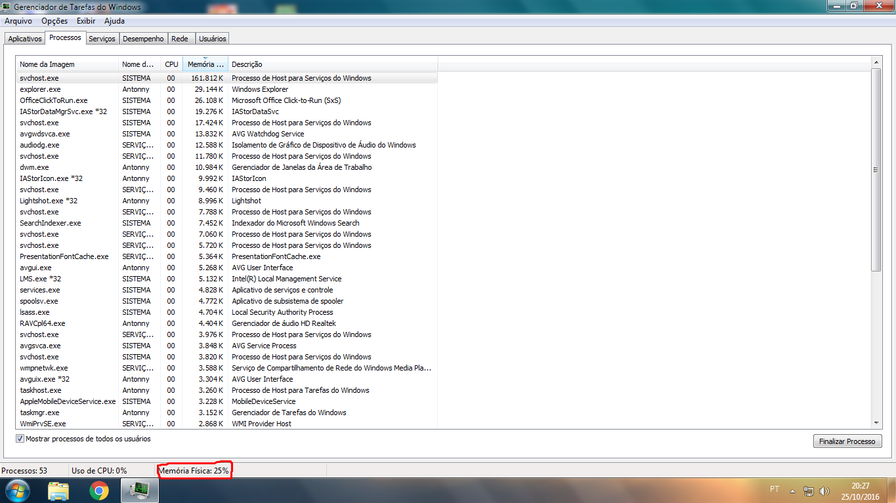Open the Opções menu
Screen dimensions: 896x503
54,21
